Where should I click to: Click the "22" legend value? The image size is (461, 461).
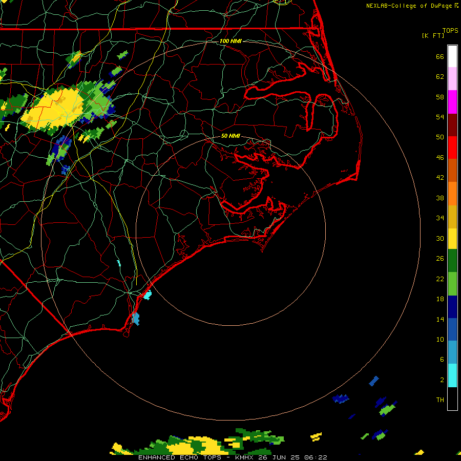tap(440, 279)
